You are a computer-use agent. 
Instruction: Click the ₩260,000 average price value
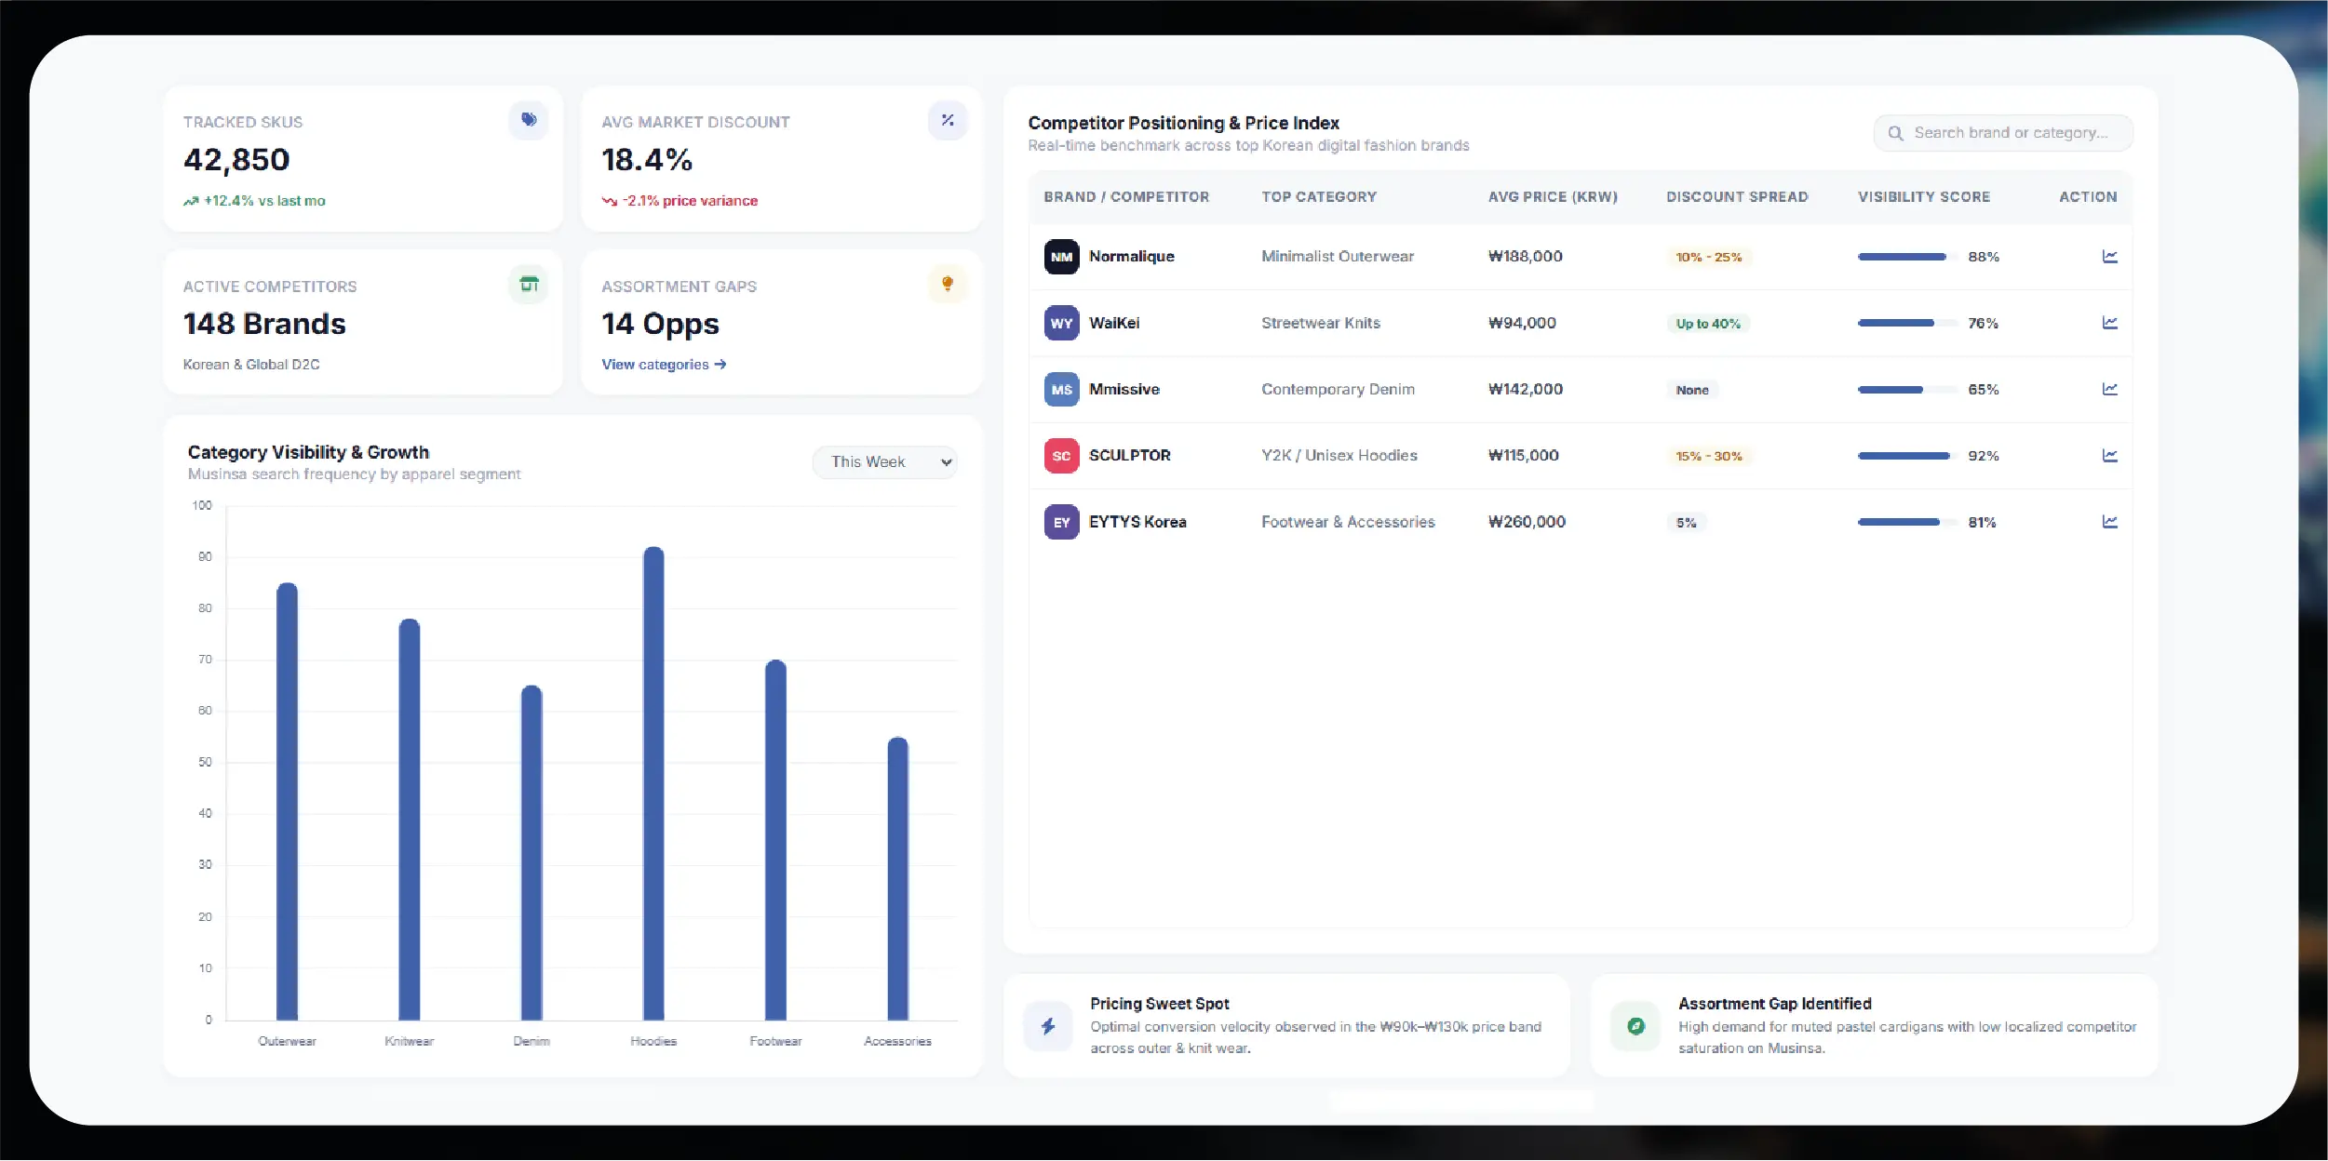coord(1527,522)
